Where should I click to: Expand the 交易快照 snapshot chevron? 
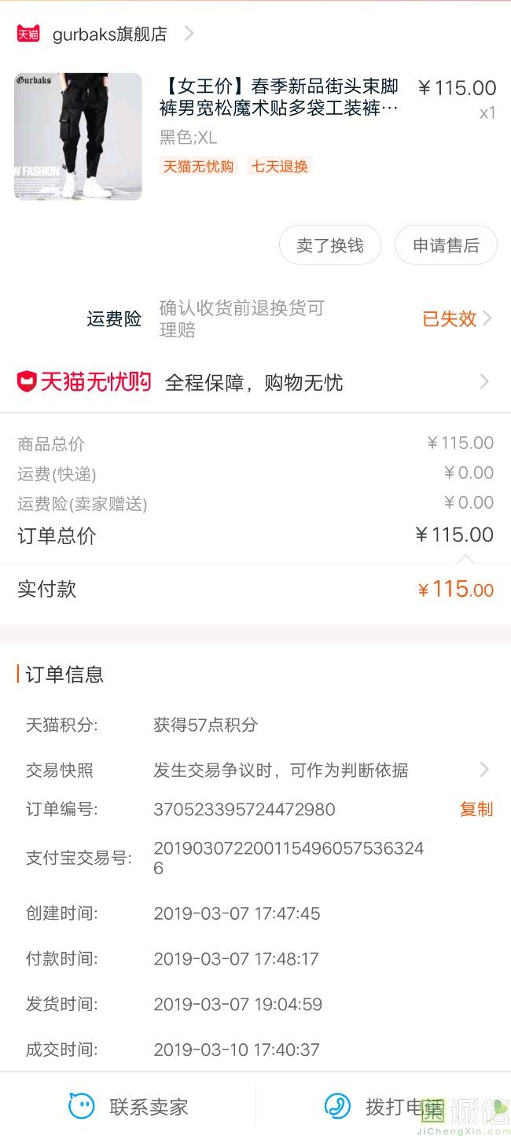[x=484, y=770]
